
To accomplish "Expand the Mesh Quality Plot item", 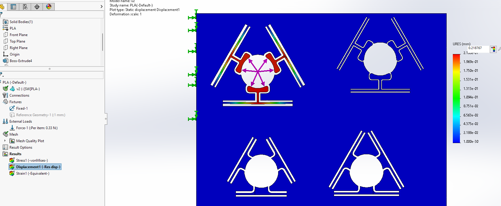I will (5, 141).
